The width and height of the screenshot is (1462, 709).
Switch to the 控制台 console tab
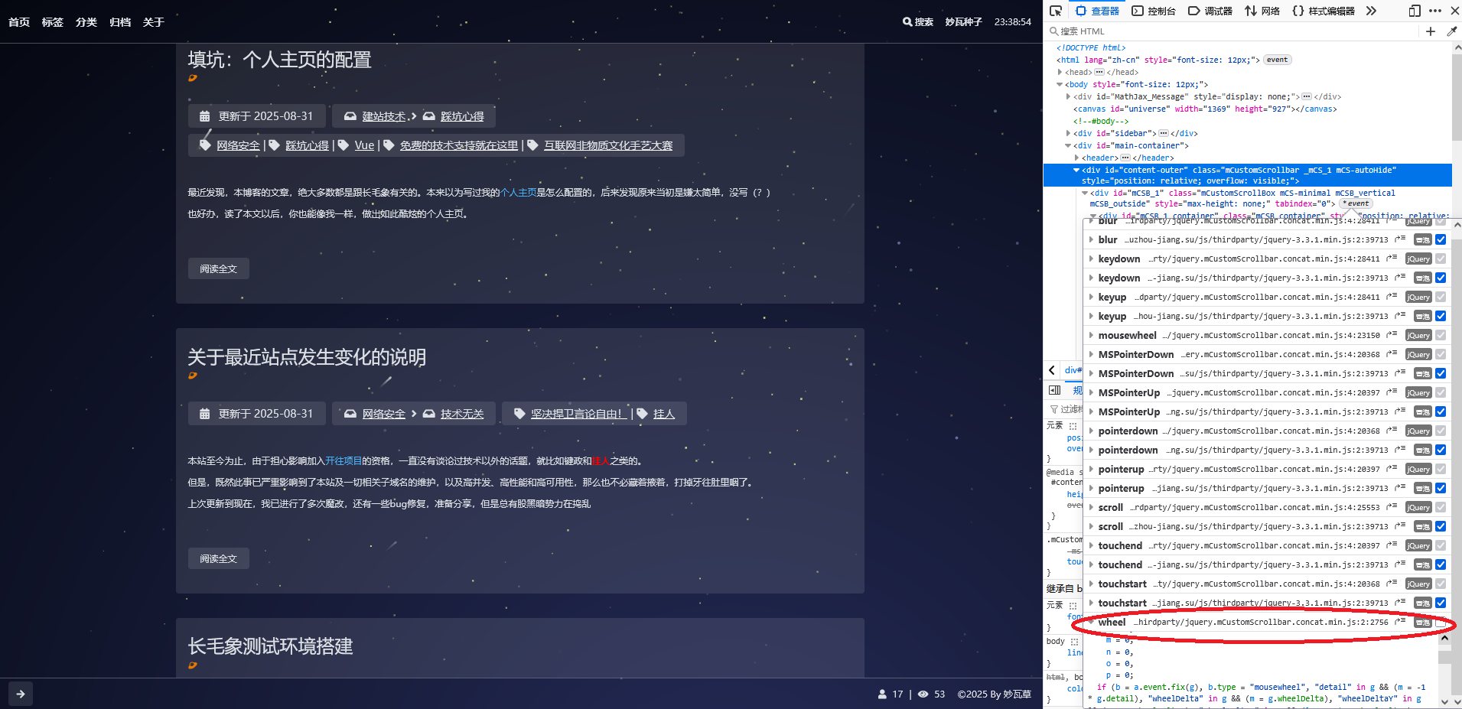click(x=1154, y=11)
